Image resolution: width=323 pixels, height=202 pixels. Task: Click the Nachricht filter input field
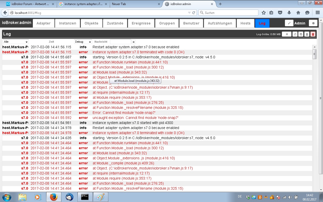pyautogui.click(x=121, y=42)
